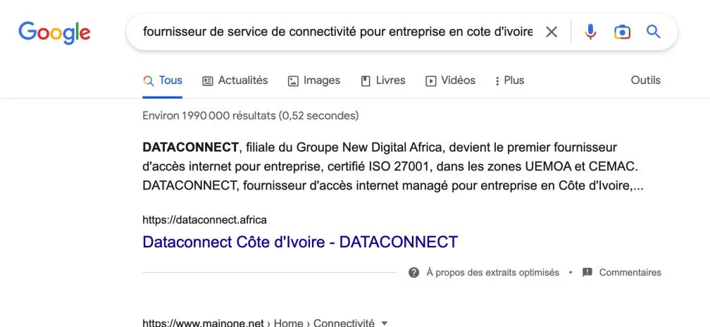The width and height of the screenshot is (710, 327).
Task: Clear the search query with X icon
Action: [551, 32]
